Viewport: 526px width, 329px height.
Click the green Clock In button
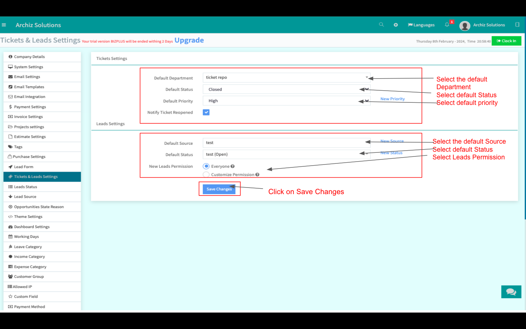pos(506,41)
